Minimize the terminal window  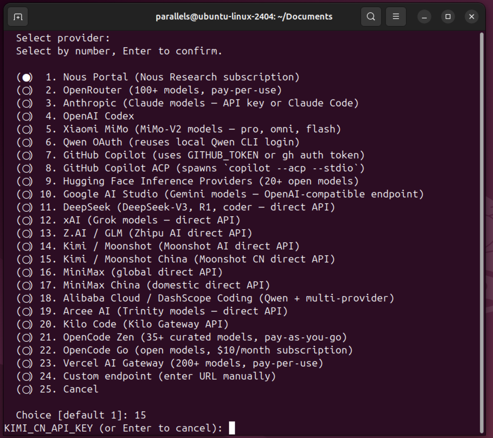(x=424, y=17)
